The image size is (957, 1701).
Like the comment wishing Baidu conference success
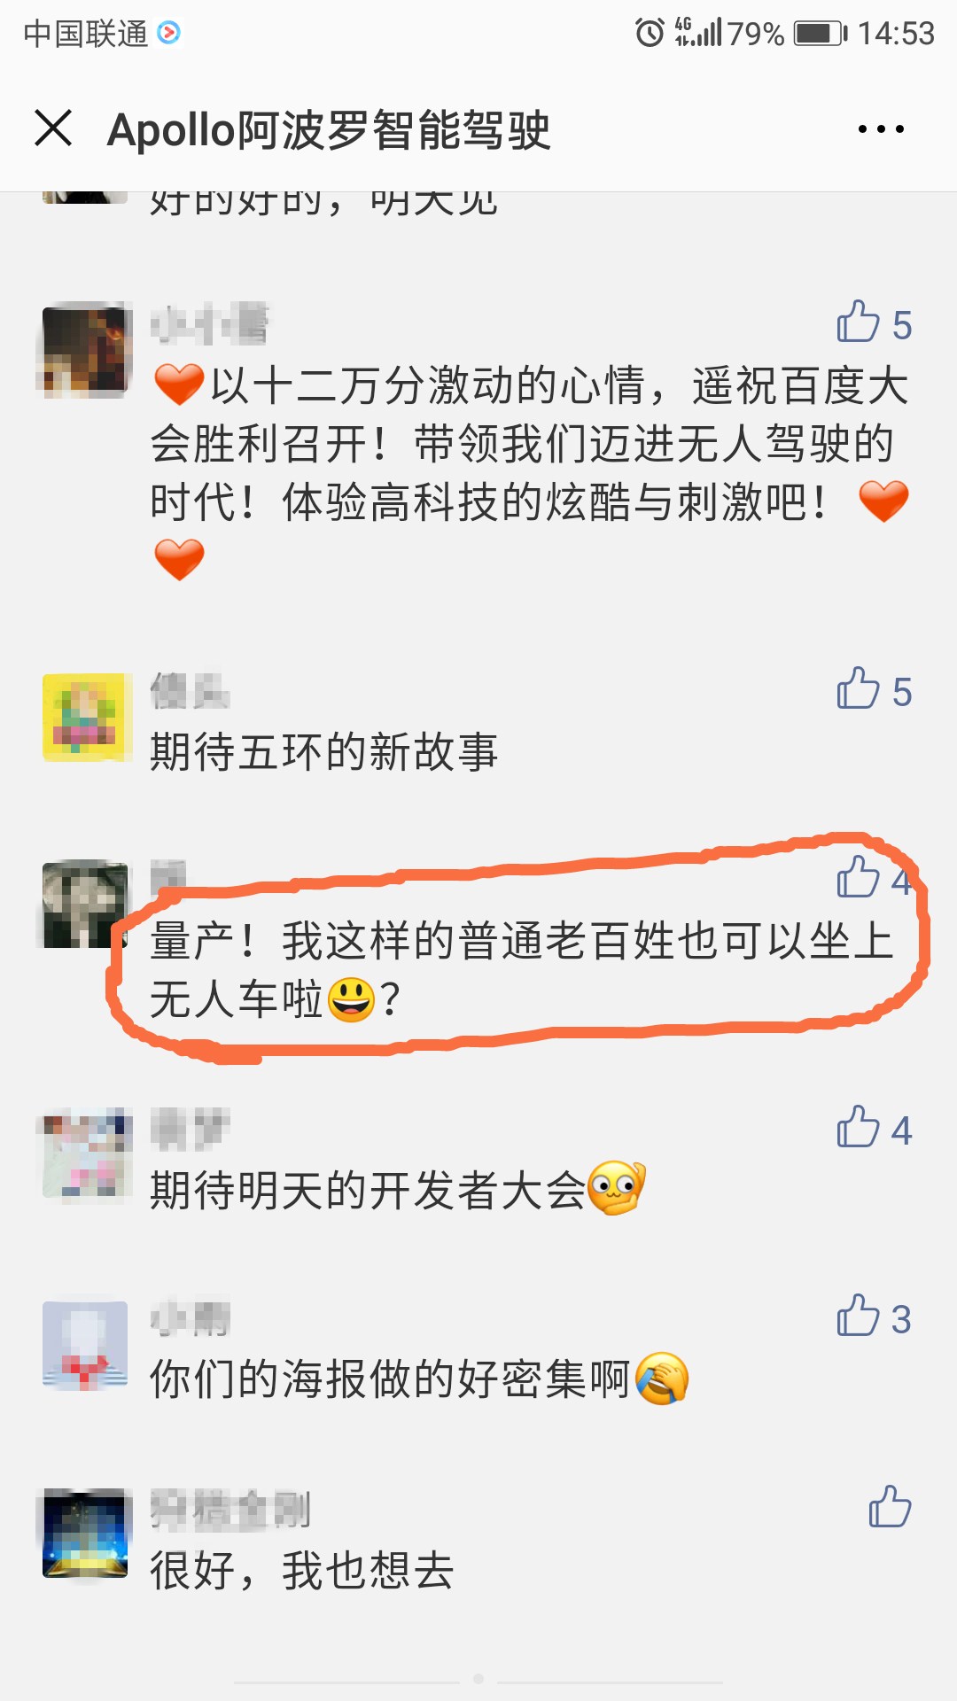click(874, 322)
